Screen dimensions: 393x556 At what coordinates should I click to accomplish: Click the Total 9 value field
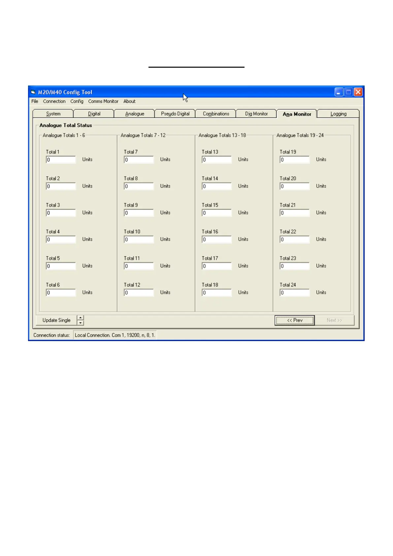coord(139,213)
